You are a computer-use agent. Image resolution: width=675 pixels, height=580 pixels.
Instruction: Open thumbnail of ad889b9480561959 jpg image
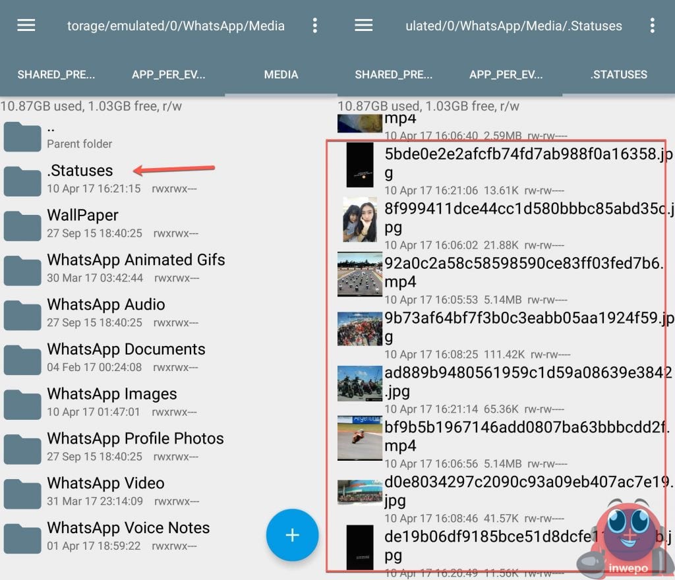(360, 384)
